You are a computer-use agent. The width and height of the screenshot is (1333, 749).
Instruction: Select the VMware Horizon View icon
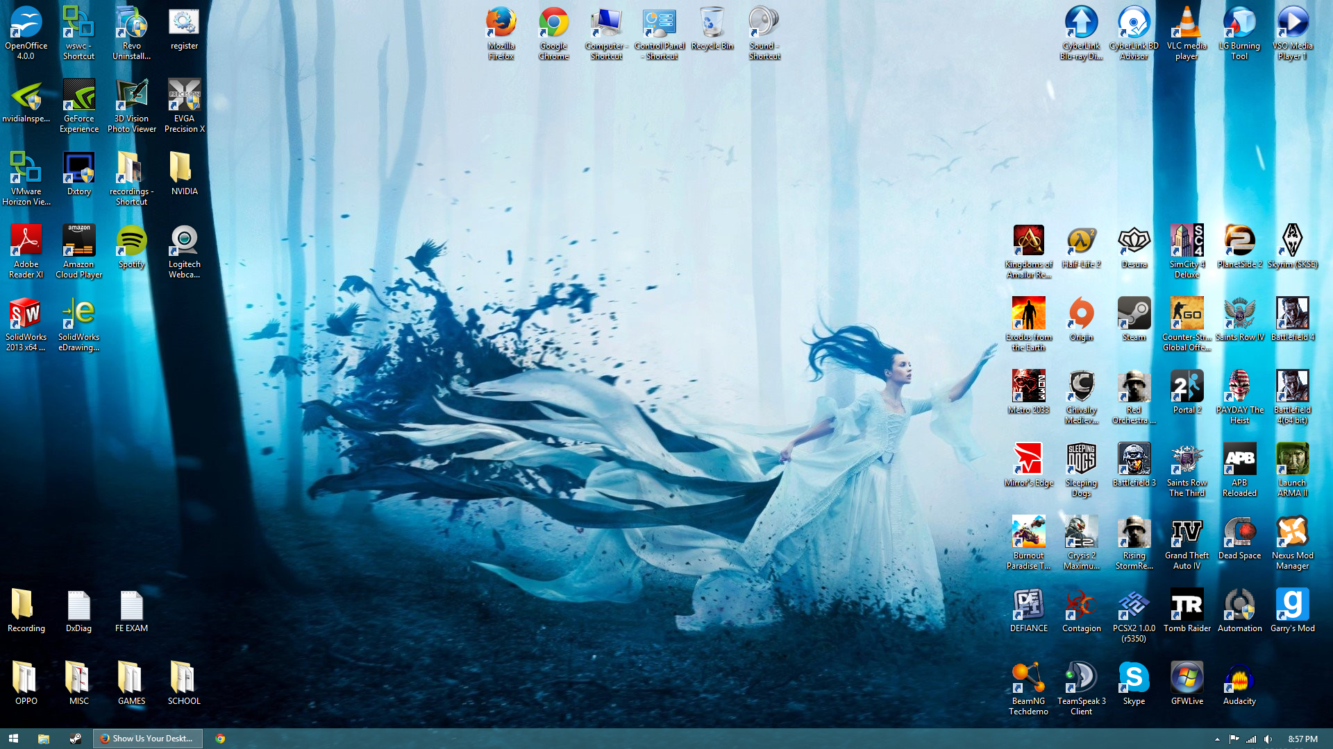(26, 178)
